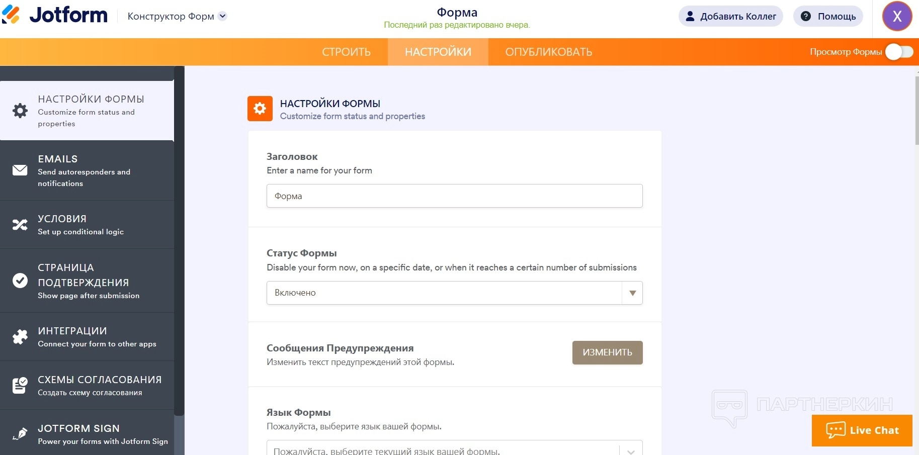919x455 pixels.
Task: Open the purple X user avatar
Action: click(x=897, y=16)
